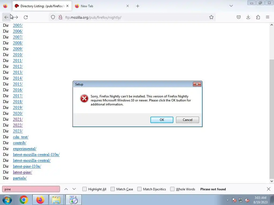Open Windows Explorer from the taskbar

coord(56,200)
